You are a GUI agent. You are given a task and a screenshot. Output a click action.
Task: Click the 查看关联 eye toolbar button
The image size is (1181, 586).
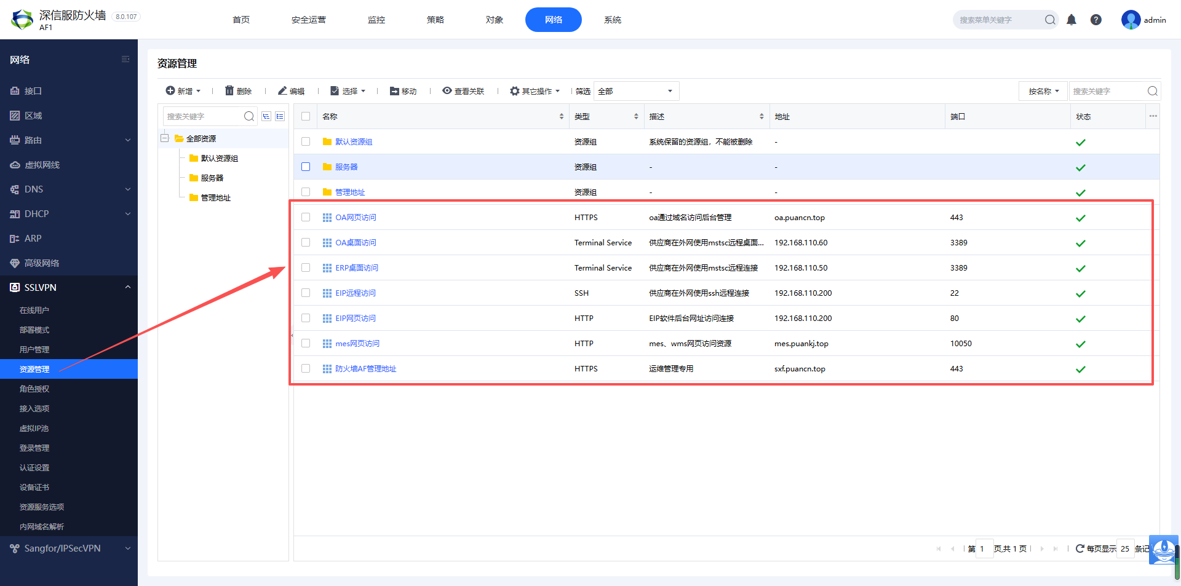[x=463, y=91]
